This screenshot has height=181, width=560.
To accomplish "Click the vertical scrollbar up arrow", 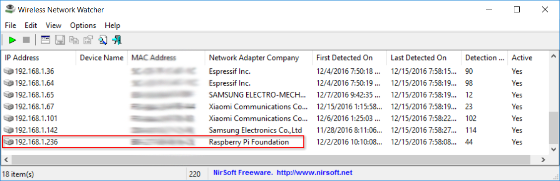I will point(553,56).
